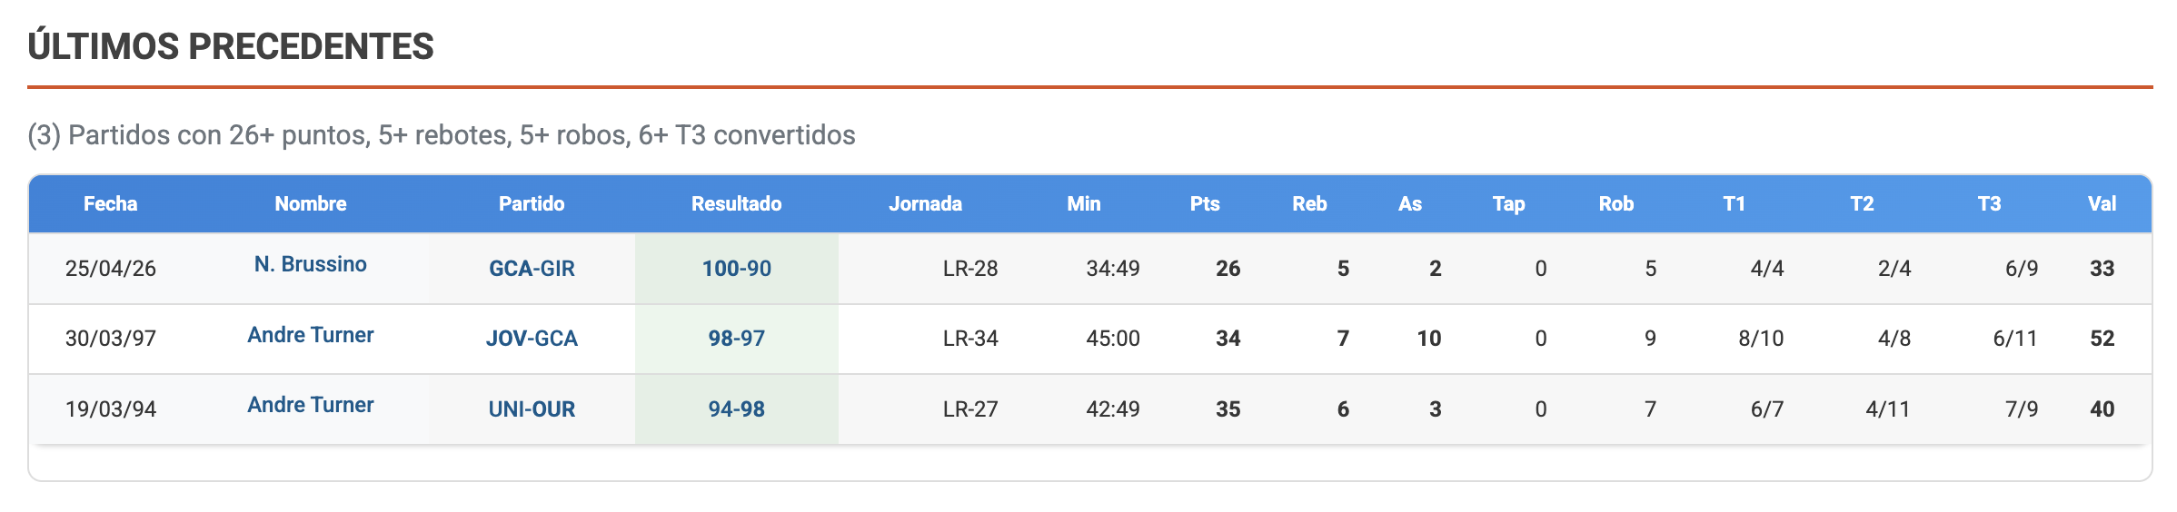
Task: Sort by the Jornada column header
Action: pos(925,203)
